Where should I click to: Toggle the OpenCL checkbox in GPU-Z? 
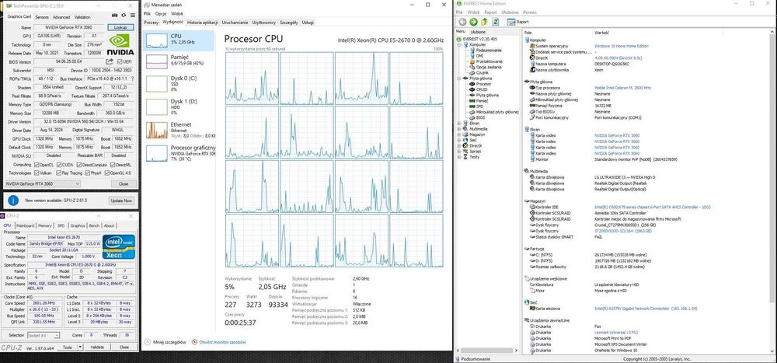pyautogui.click(x=37, y=164)
